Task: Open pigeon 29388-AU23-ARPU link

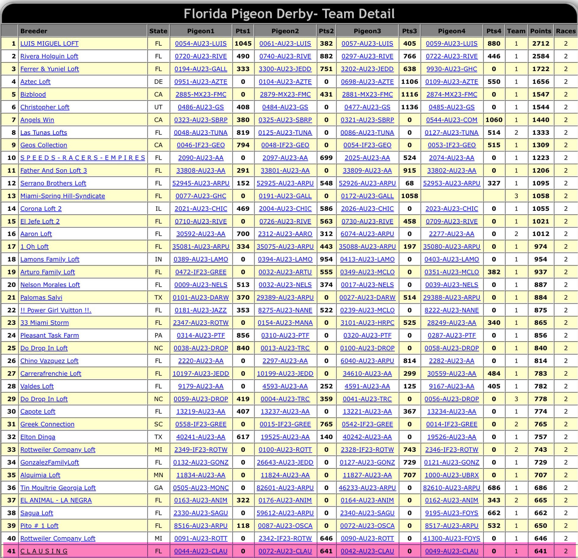Action: (452, 297)
